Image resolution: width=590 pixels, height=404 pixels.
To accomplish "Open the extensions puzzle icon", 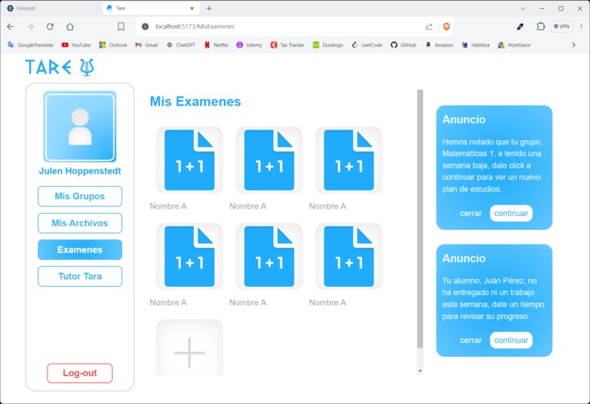I will 541,26.
